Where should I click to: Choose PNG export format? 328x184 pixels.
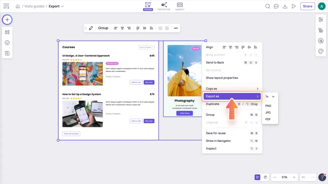click(268, 106)
